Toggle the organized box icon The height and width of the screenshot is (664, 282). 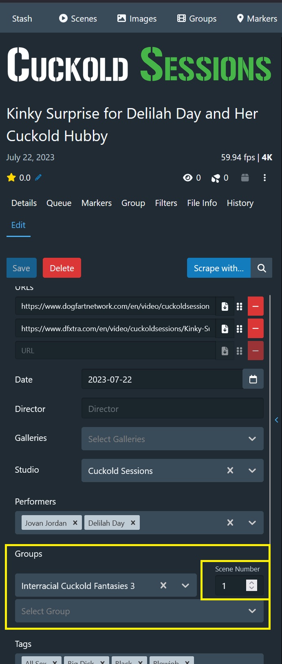[245, 178]
